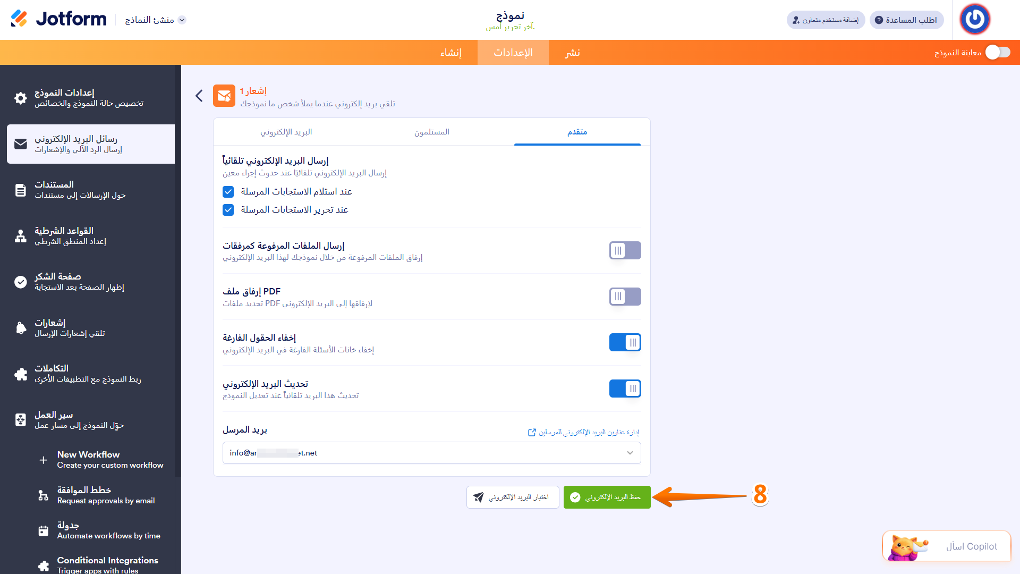The image size is (1020, 574).
Task: Click the Conditional Integrations puzzle icon
Action: pyautogui.click(x=44, y=566)
